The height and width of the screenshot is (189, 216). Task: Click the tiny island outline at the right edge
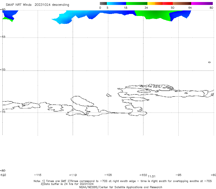click(x=209, y=62)
